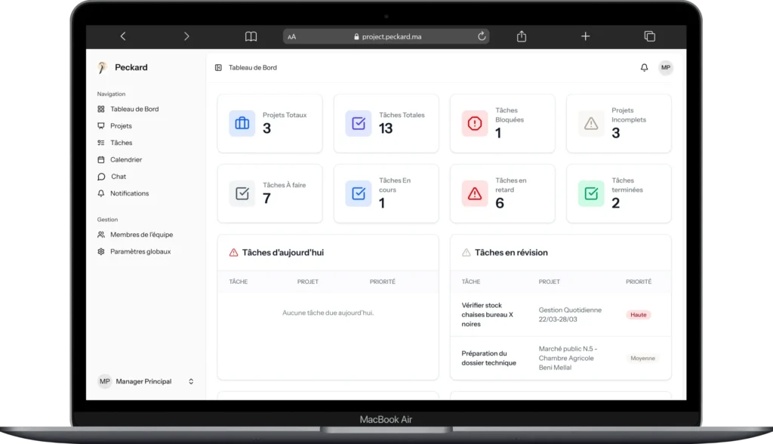This screenshot has width=773, height=444.
Task: Click the Tâches terminées green check icon
Action: pos(591,193)
